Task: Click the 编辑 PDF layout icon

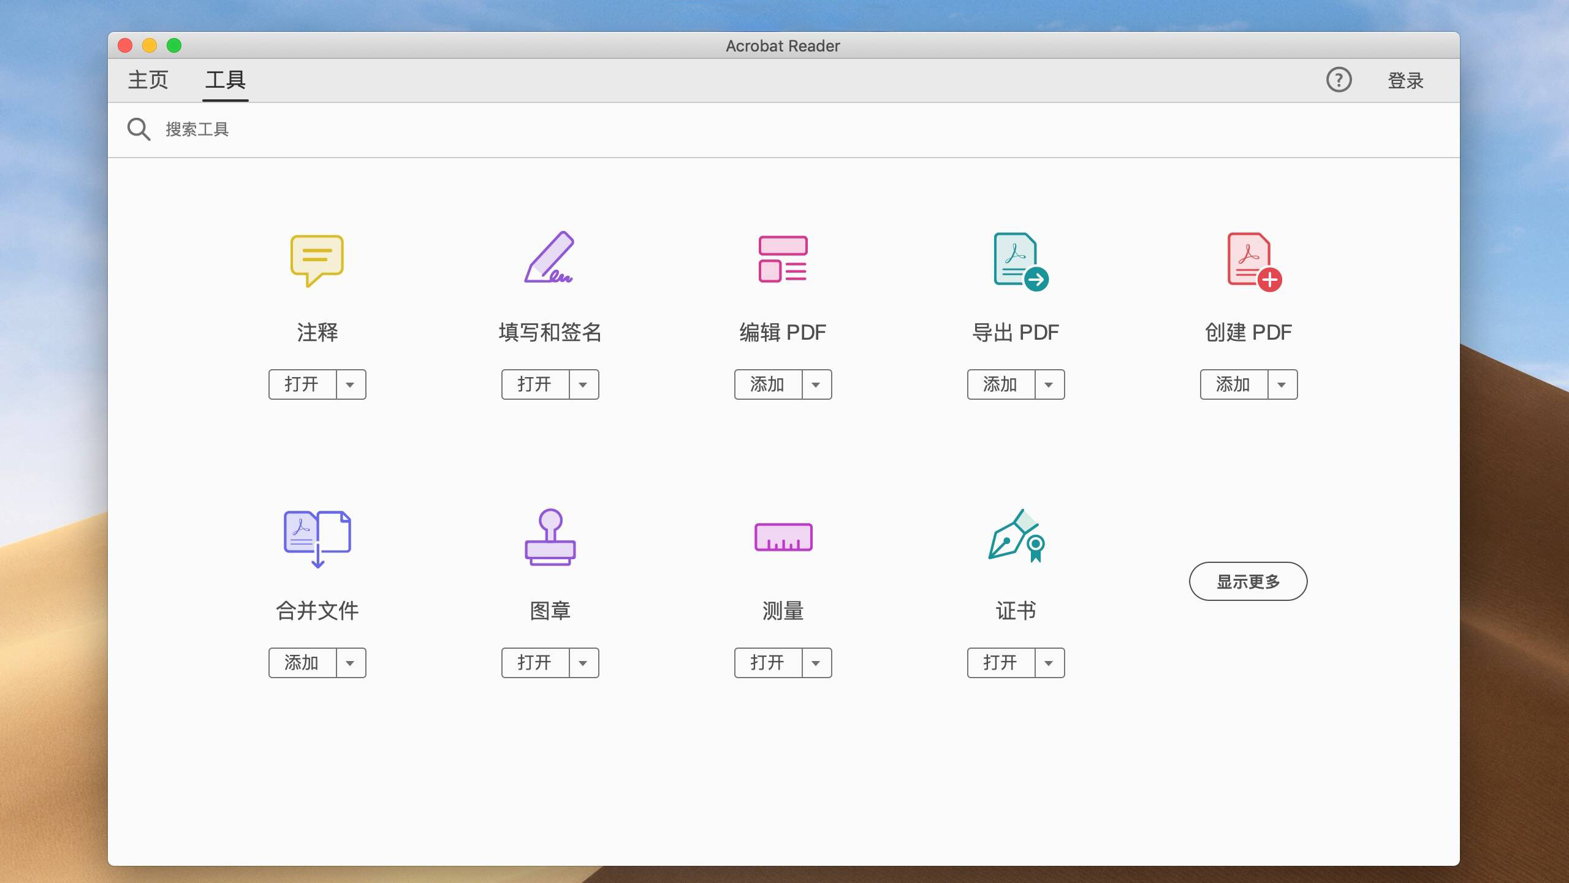Action: [783, 259]
